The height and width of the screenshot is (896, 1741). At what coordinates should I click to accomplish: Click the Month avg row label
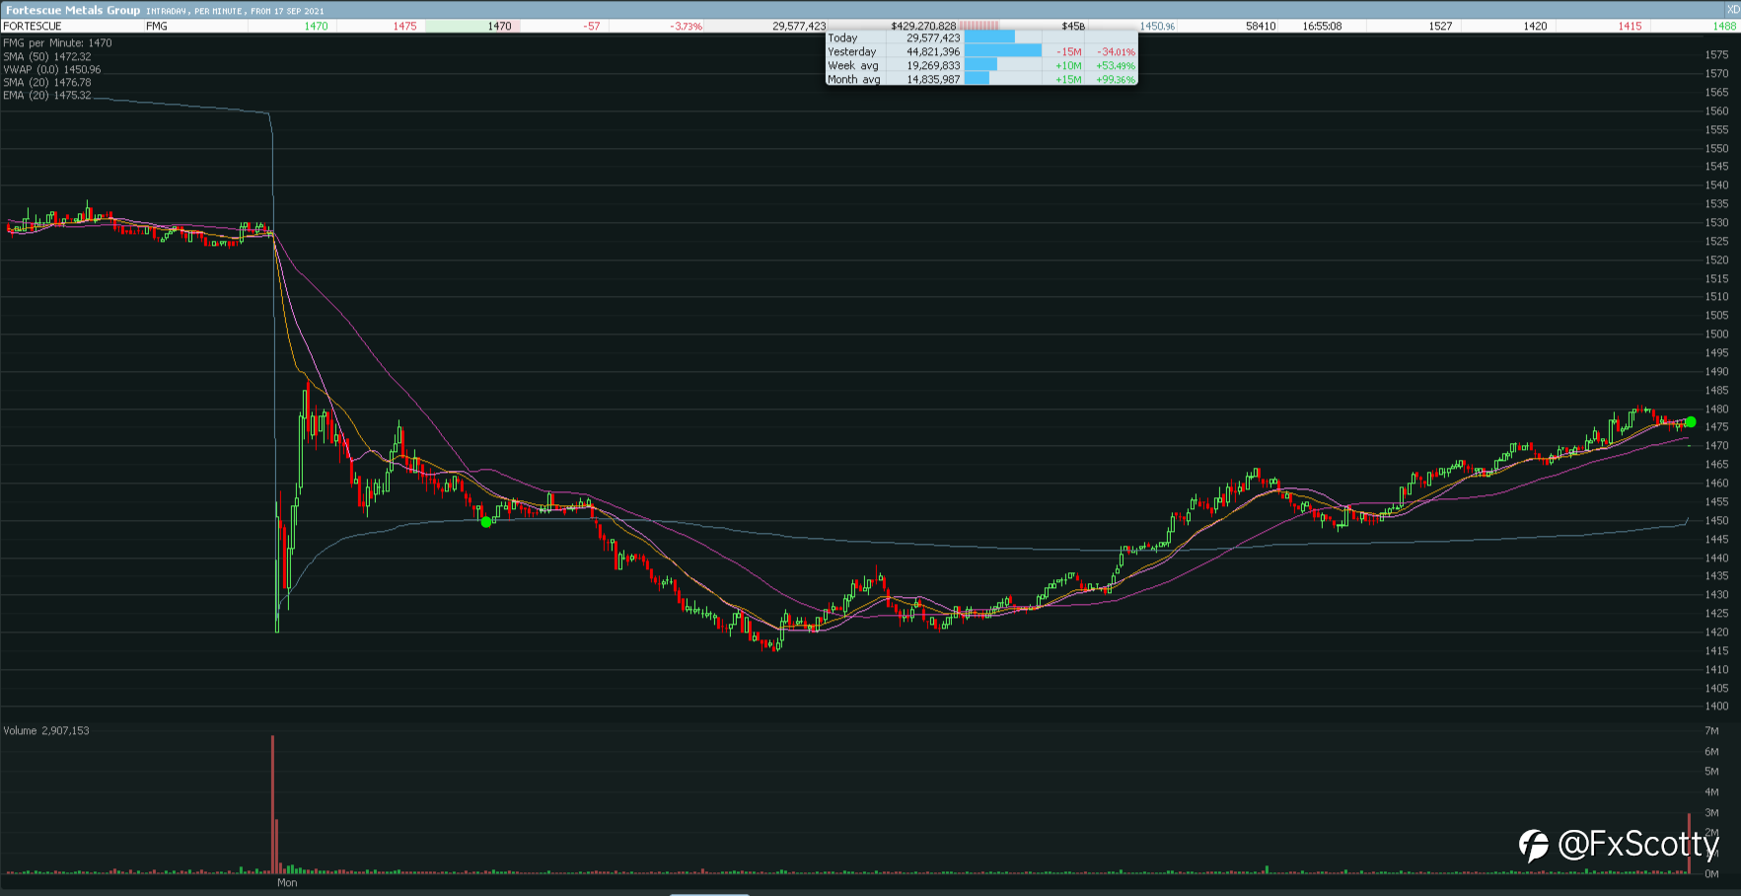[x=853, y=79]
